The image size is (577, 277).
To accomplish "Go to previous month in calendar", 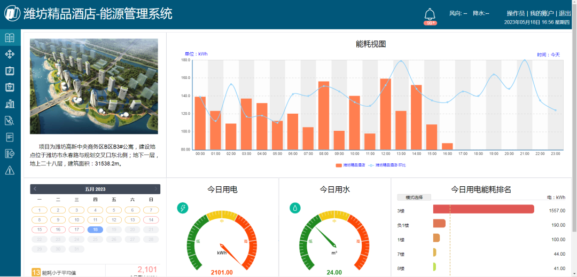I will 35,189.
